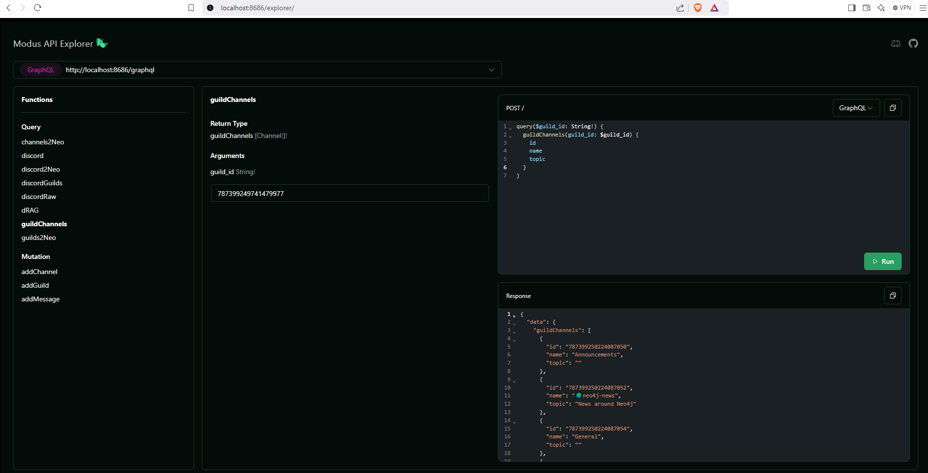Select the guildChannels query function
The image size is (928, 473).
tap(44, 224)
